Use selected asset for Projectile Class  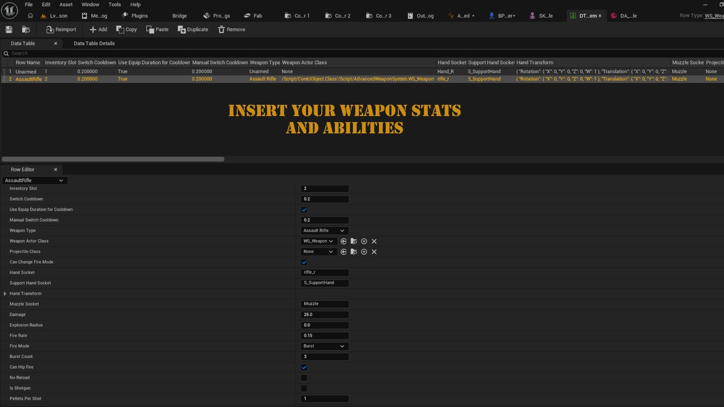click(343, 252)
